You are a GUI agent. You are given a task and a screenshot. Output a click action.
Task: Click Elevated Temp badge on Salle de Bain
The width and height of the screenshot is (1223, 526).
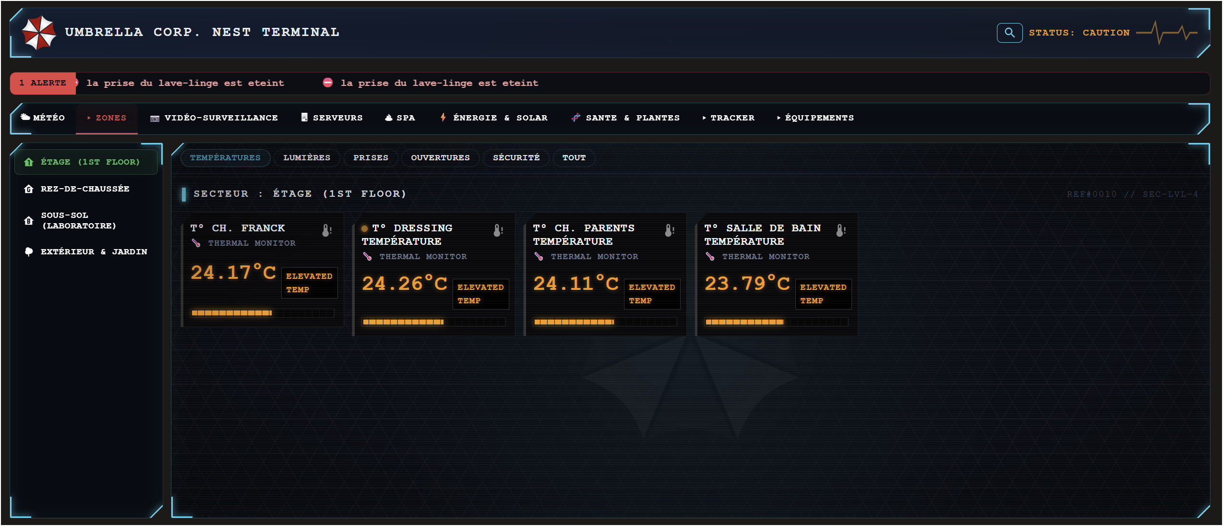click(x=824, y=294)
